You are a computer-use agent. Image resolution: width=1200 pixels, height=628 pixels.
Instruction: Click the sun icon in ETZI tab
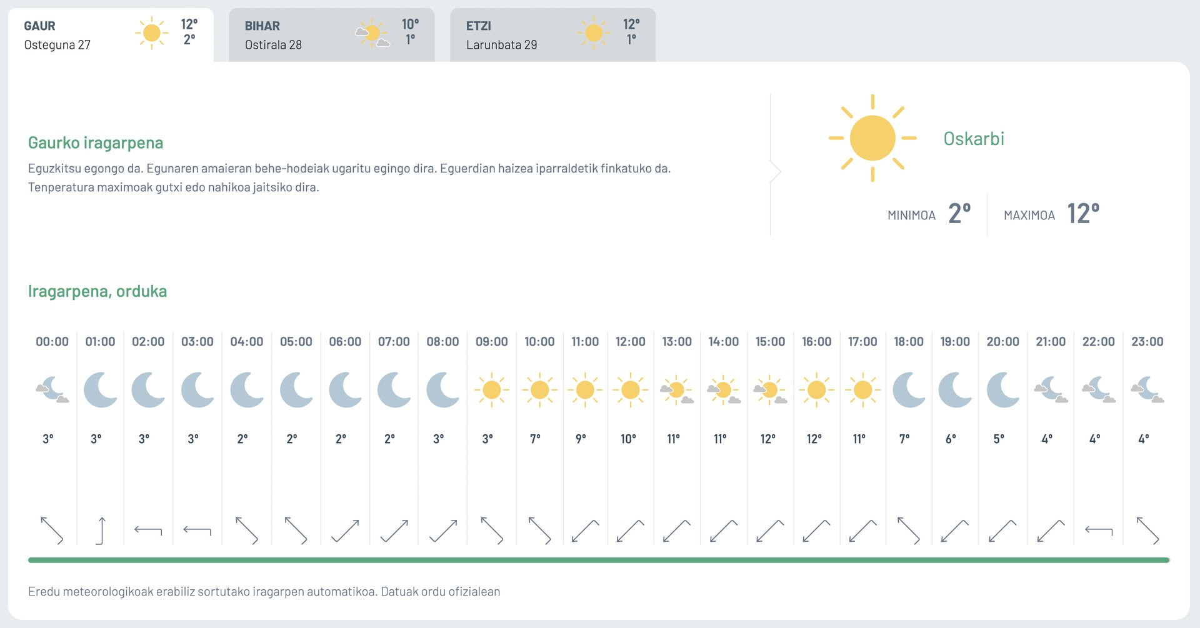(594, 33)
